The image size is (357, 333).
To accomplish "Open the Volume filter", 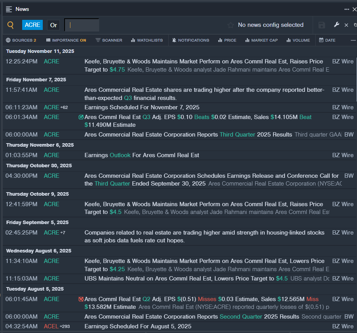I will pyautogui.click(x=298, y=40).
